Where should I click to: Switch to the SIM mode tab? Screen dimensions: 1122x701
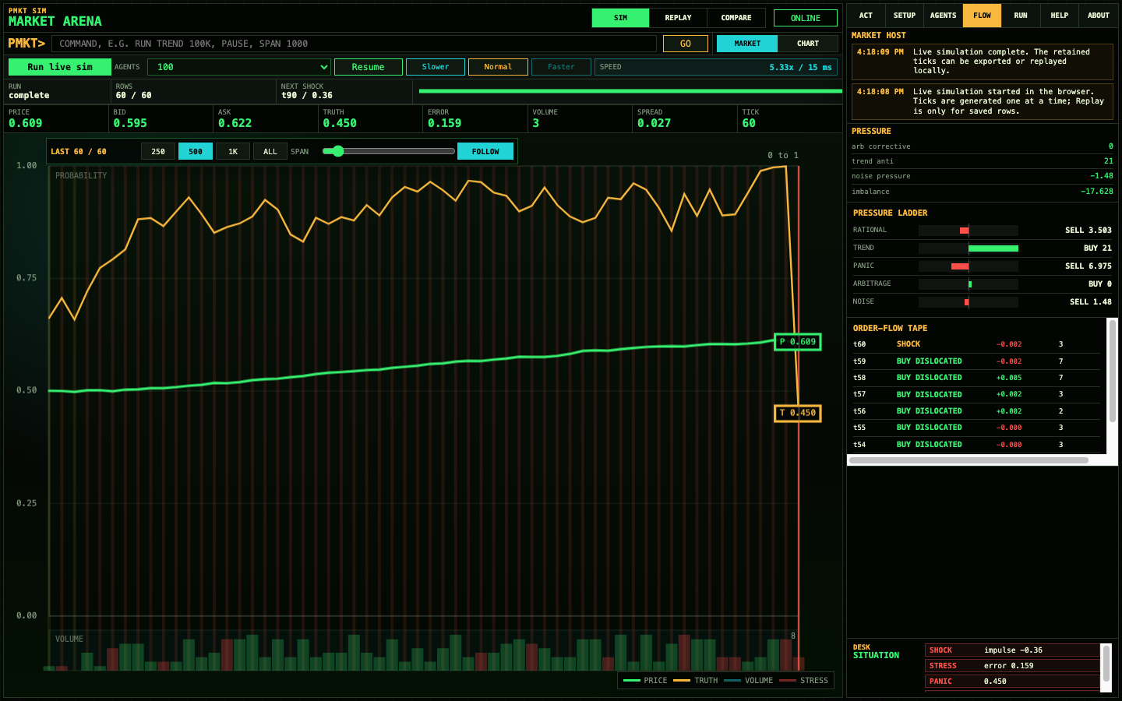coord(620,18)
